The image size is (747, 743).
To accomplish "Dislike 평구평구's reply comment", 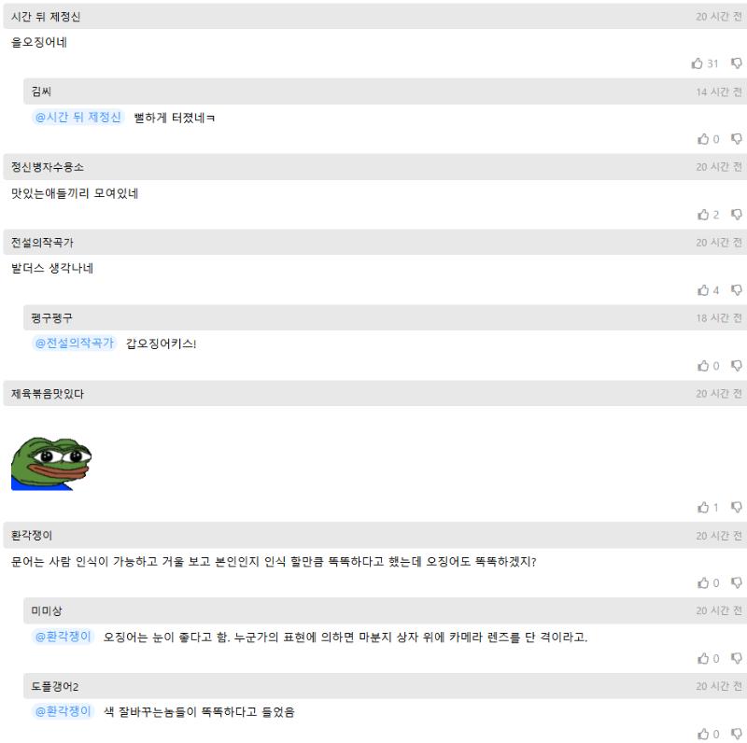I will (x=737, y=365).
